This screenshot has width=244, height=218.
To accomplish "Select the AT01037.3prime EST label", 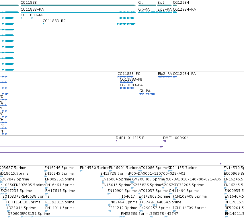I will coord(153,191).
